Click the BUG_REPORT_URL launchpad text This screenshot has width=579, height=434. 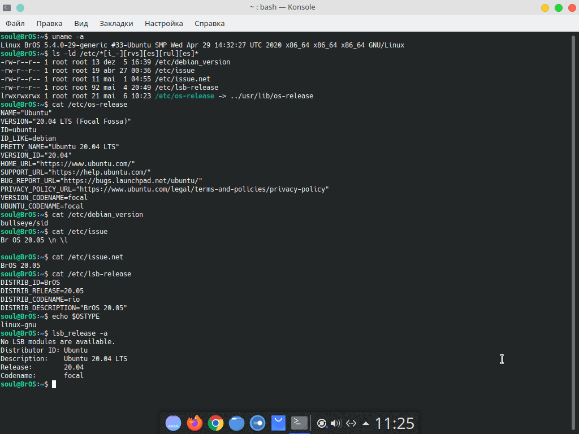click(102, 180)
